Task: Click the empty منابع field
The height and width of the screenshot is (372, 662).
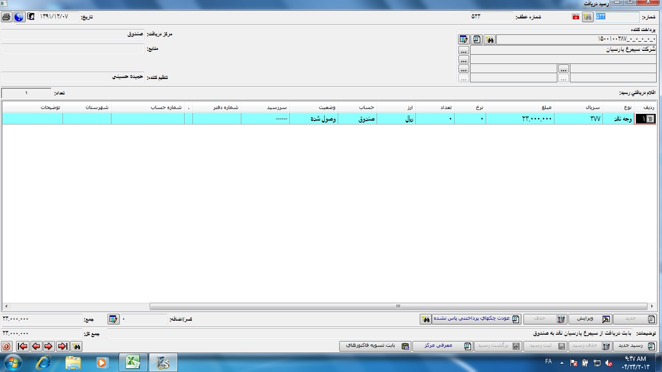Action: click(73, 49)
